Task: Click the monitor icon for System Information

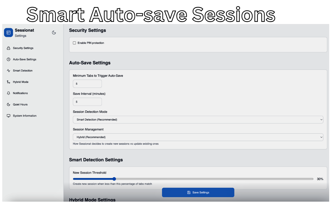Action: [x=9, y=116]
